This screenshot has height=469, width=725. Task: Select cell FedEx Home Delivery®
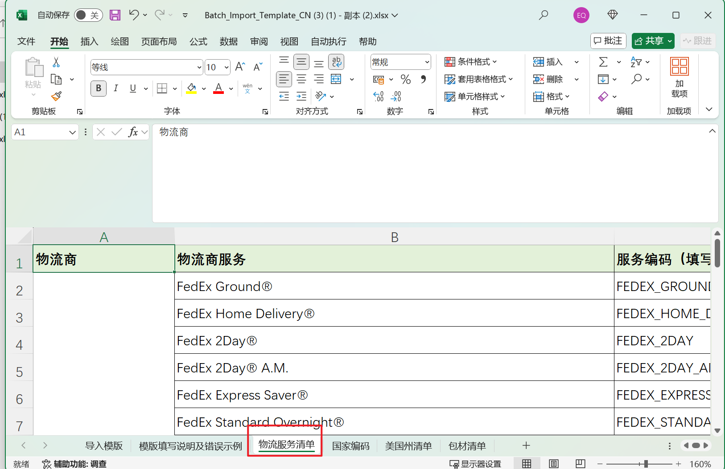pos(394,313)
